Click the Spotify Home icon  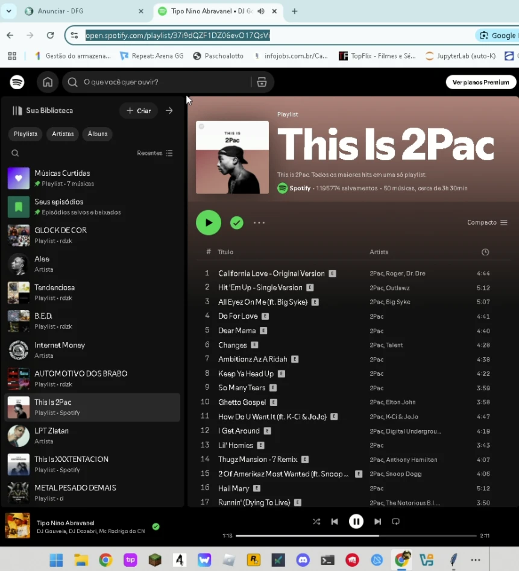[48, 83]
